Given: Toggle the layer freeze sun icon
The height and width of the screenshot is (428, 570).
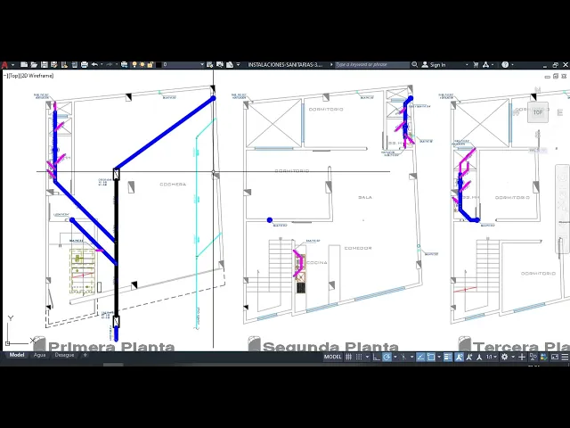Looking at the screenshot, I should pyautogui.click(x=142, y=65).
